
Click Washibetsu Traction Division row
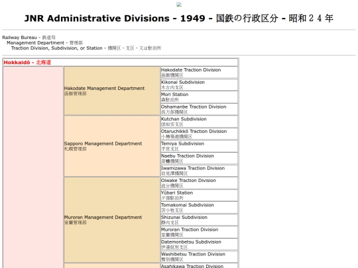[199, 257]
